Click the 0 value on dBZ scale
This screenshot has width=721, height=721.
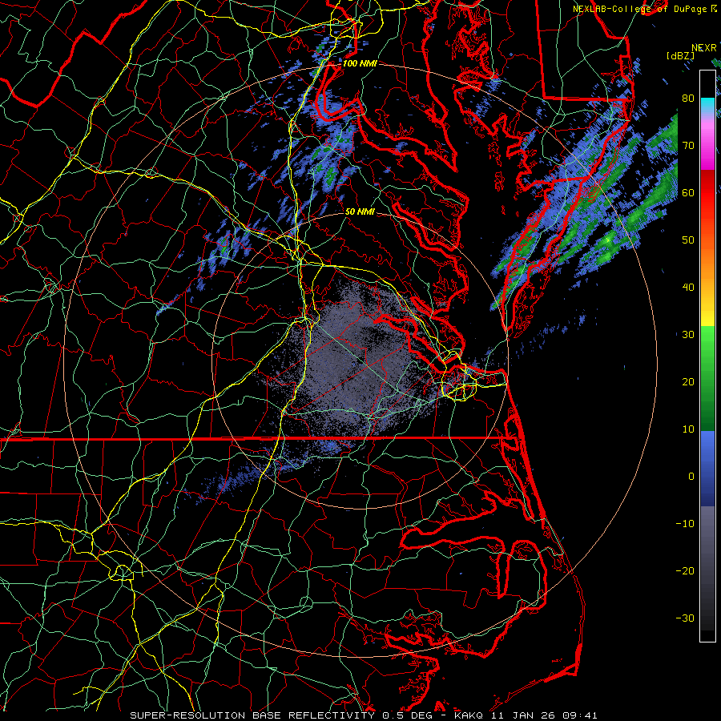click(x=691, y=477)
